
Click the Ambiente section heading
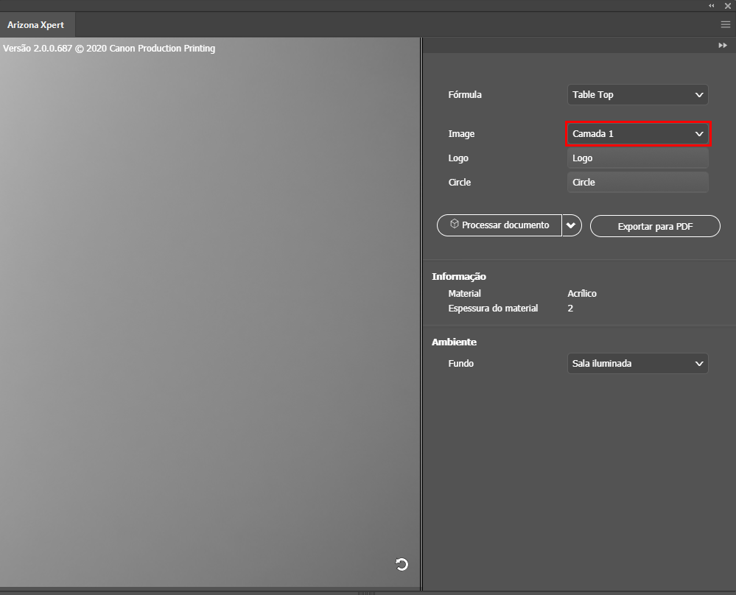coord(454,342)
